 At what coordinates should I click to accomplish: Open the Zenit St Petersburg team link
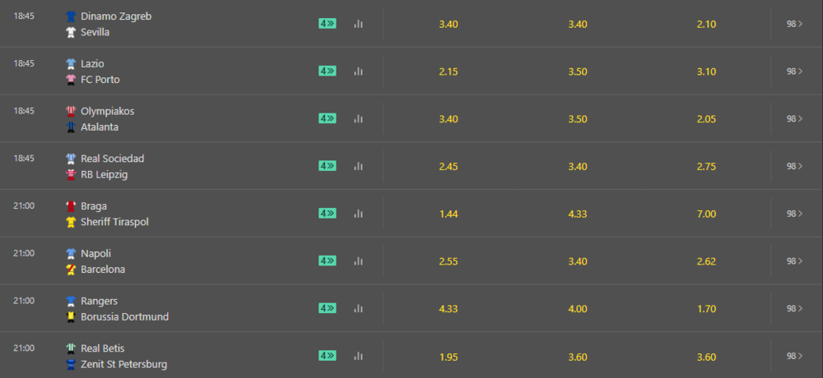tap(124, 364)
